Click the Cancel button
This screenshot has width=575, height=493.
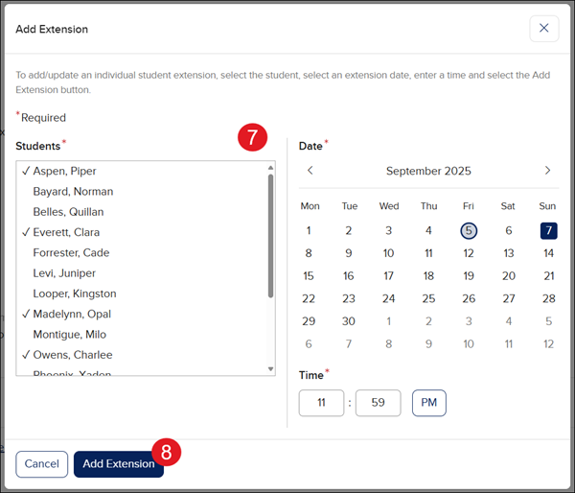(41, 464)
